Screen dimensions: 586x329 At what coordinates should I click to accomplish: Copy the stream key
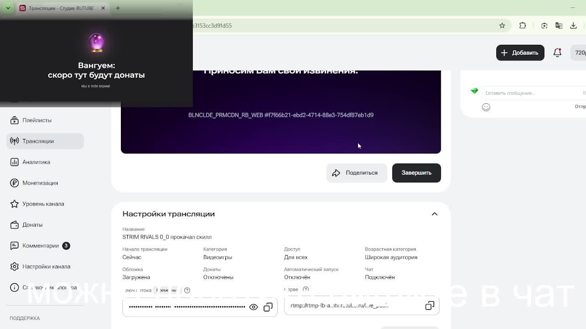268,307
